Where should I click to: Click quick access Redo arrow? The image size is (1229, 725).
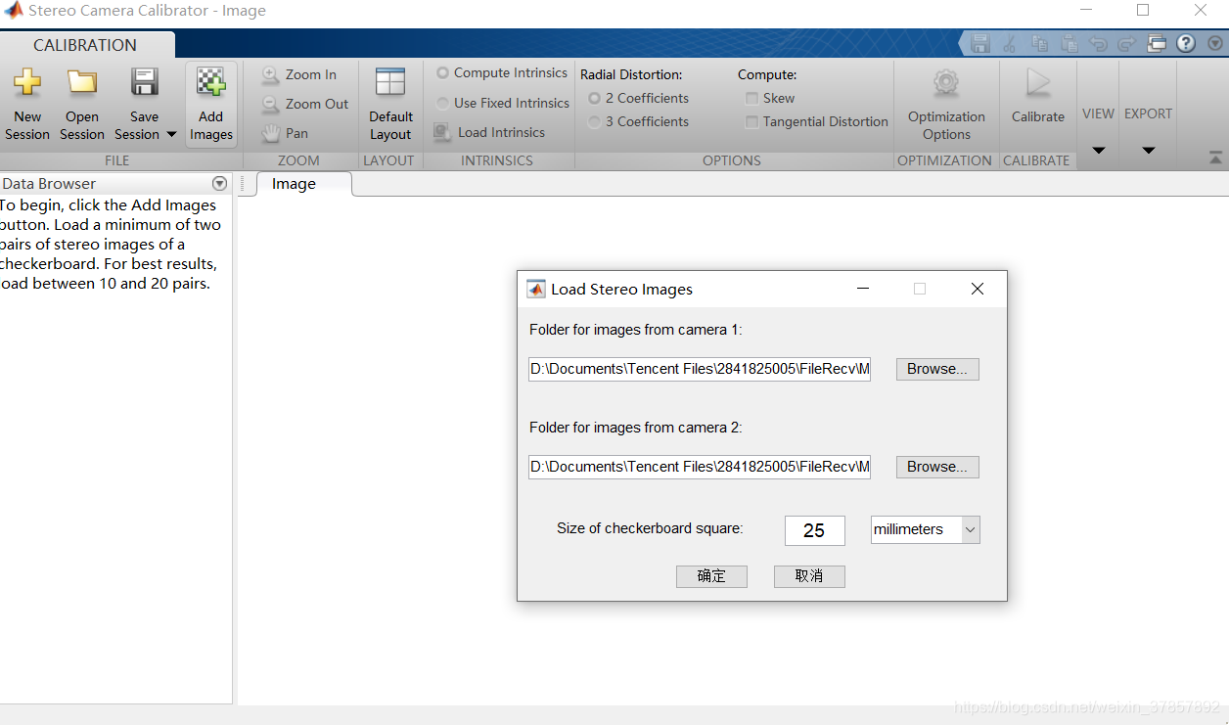click(1126, 43)
